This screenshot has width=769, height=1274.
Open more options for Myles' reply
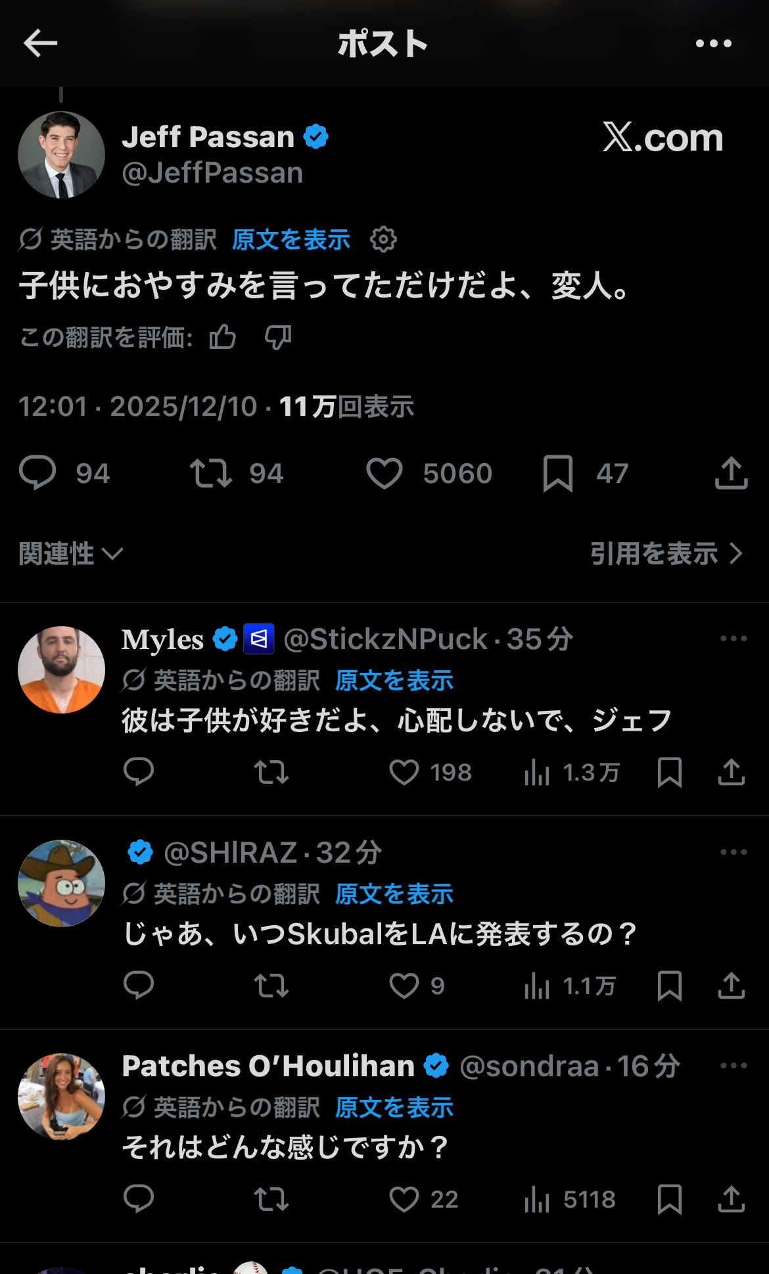point(733,639)
